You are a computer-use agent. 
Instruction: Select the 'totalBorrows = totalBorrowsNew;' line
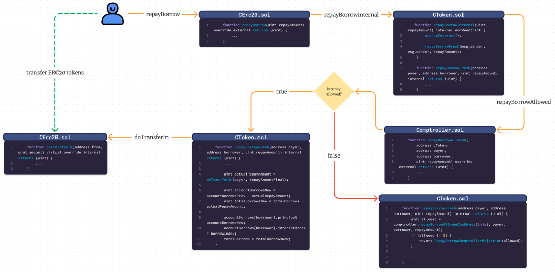pos(256,239)
